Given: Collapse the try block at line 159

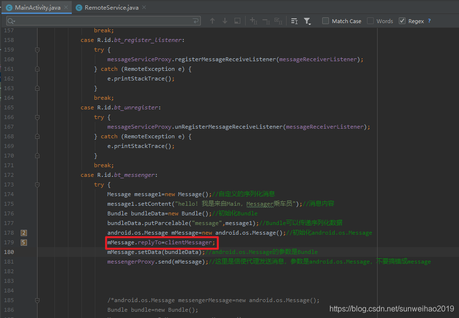Looking at the screenshot, I should point(37,50).
